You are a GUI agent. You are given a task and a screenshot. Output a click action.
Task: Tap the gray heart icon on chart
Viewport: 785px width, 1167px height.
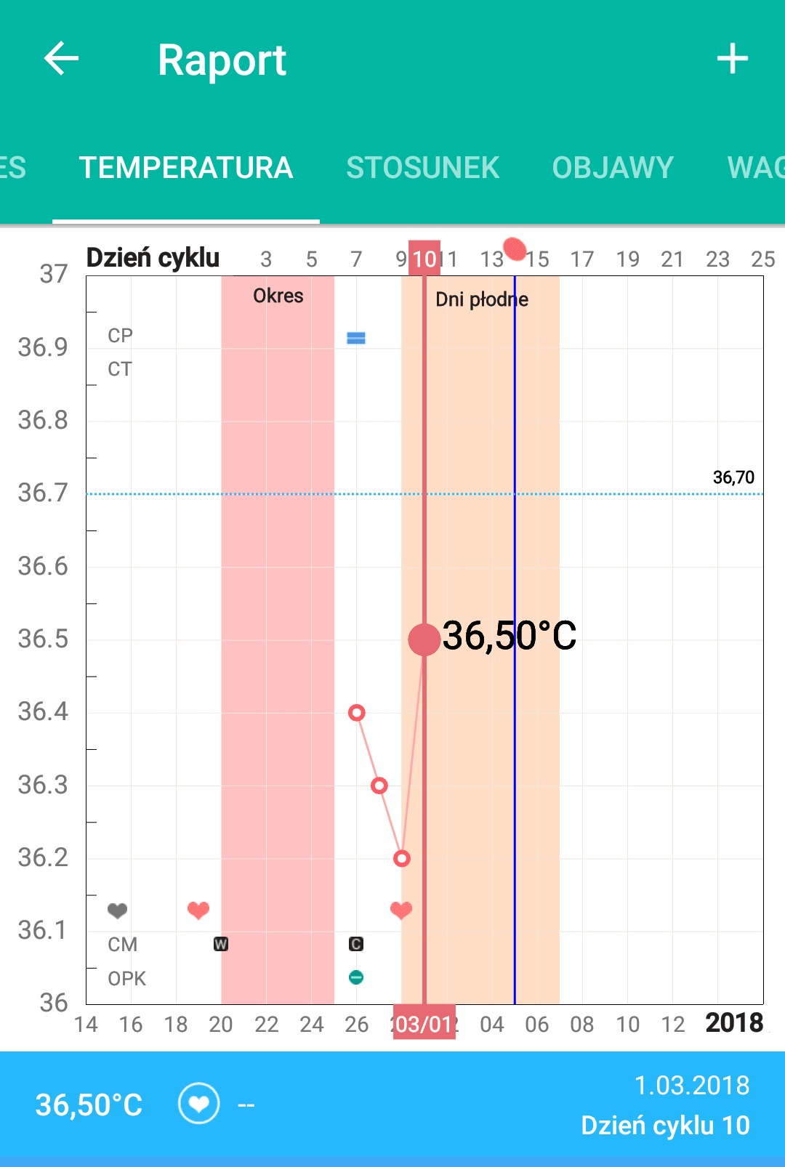(117, 910)
